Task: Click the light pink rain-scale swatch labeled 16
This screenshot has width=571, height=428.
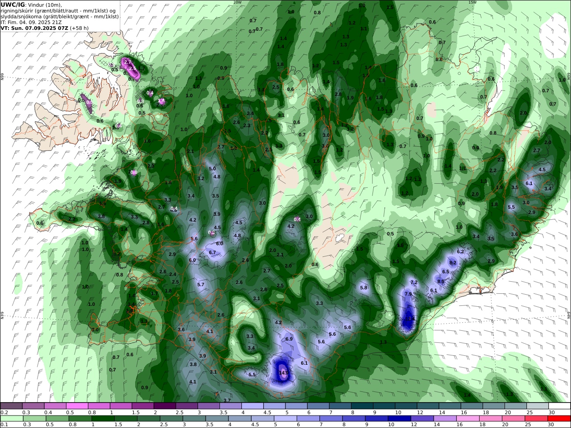Action: tap(468, 419)
